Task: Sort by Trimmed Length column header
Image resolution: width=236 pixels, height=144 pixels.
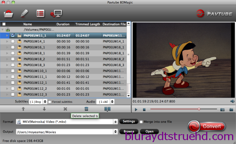Action: coord(88,24)
